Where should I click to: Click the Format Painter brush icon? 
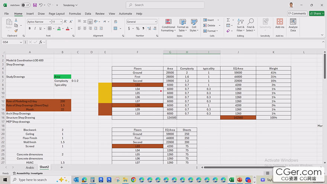pyautogui.click(x=16, y=30)
